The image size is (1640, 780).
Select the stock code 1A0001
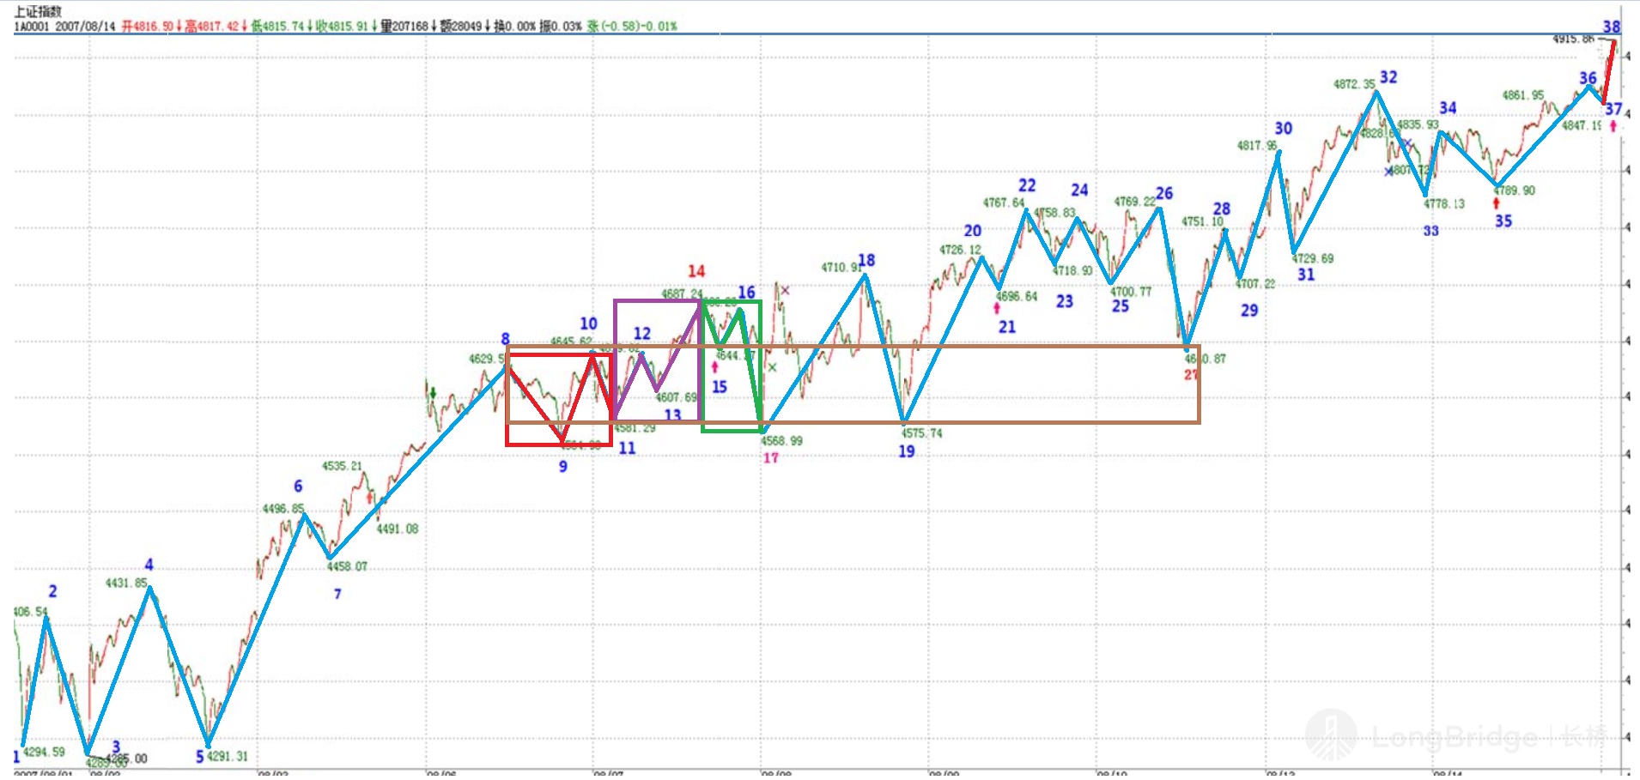coord(32,27)
